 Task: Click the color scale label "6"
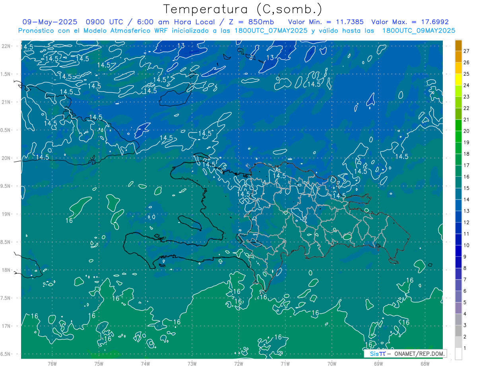tap(465, 291)
